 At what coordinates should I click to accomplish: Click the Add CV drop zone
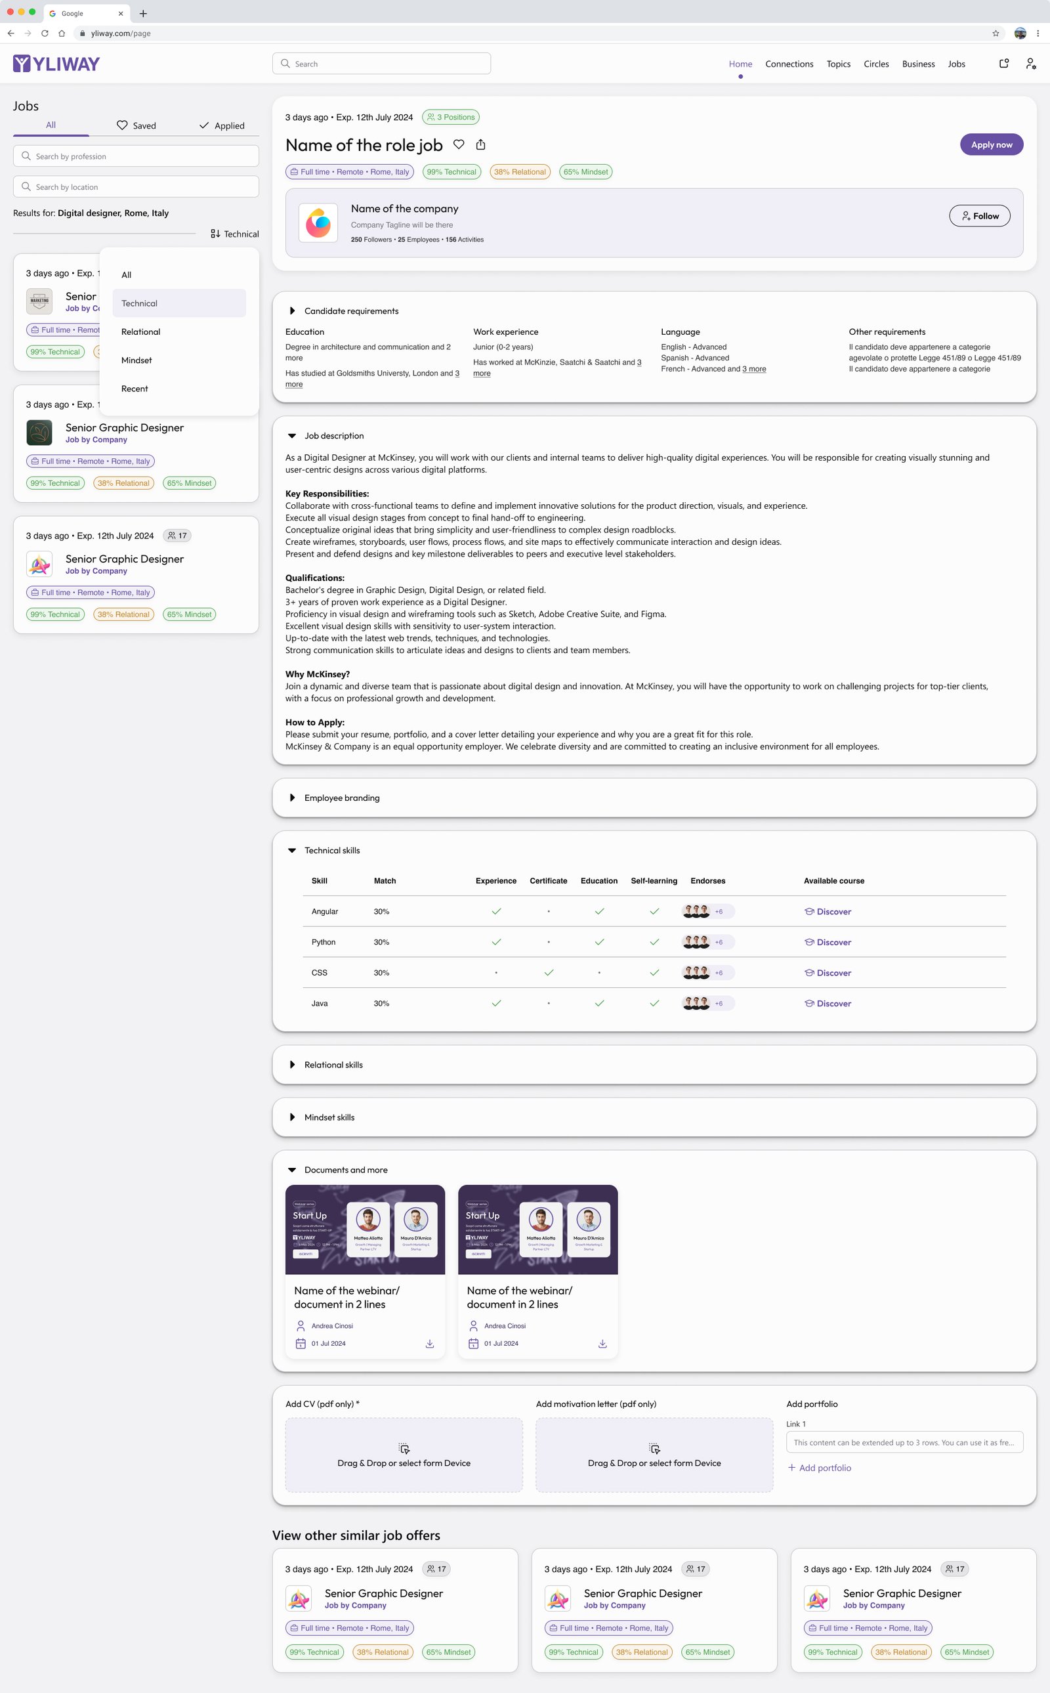pyautogui.click(x=404, y=1455)
